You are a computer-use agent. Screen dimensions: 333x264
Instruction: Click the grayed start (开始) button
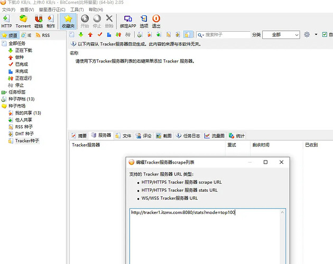[x=85, y=21]
